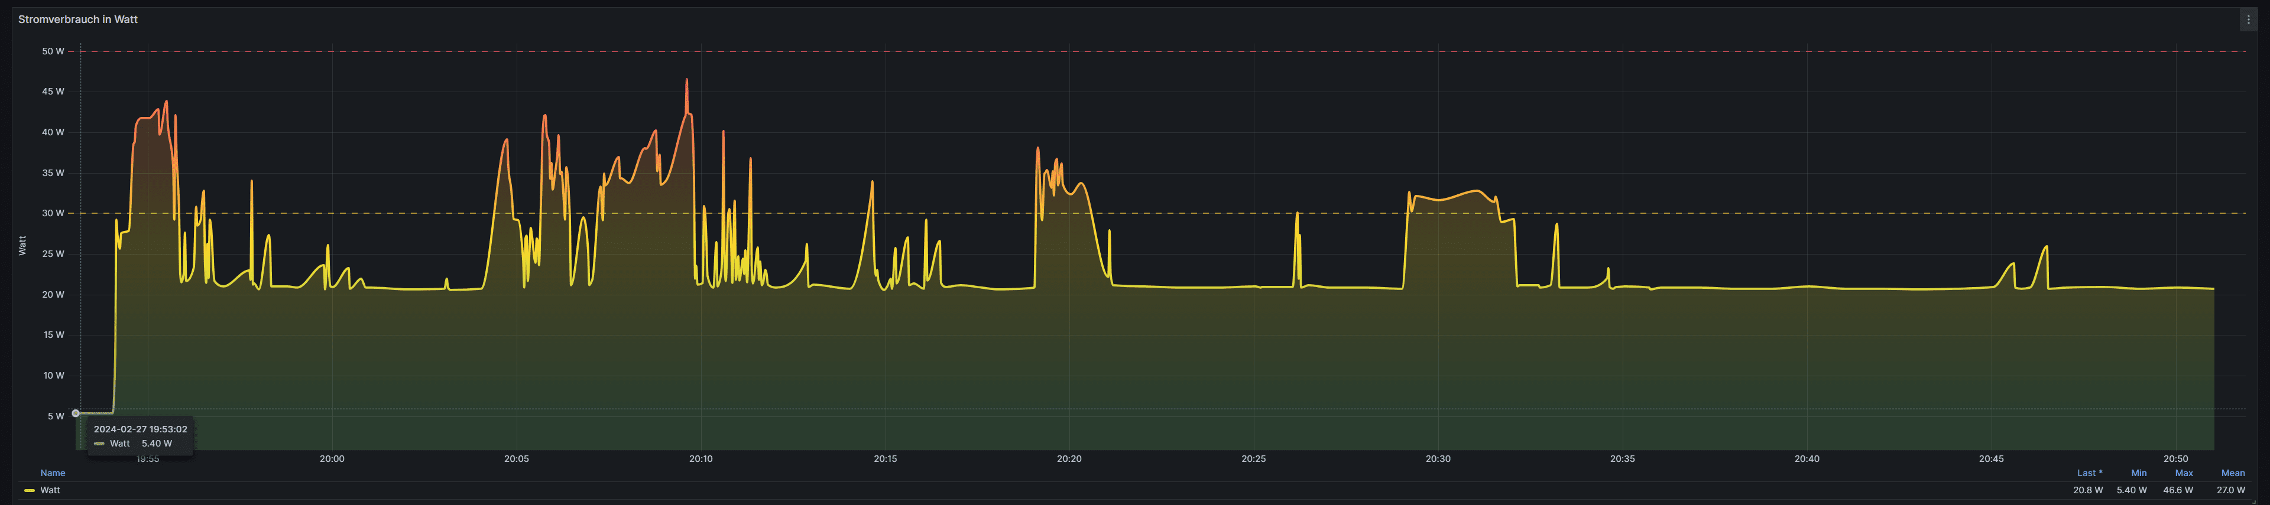Sort legend by the Name column header
2270x505 pixels.
click(x=53, y=473)
